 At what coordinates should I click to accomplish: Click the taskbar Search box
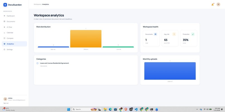pyautogui.click(x=84, y=109)
